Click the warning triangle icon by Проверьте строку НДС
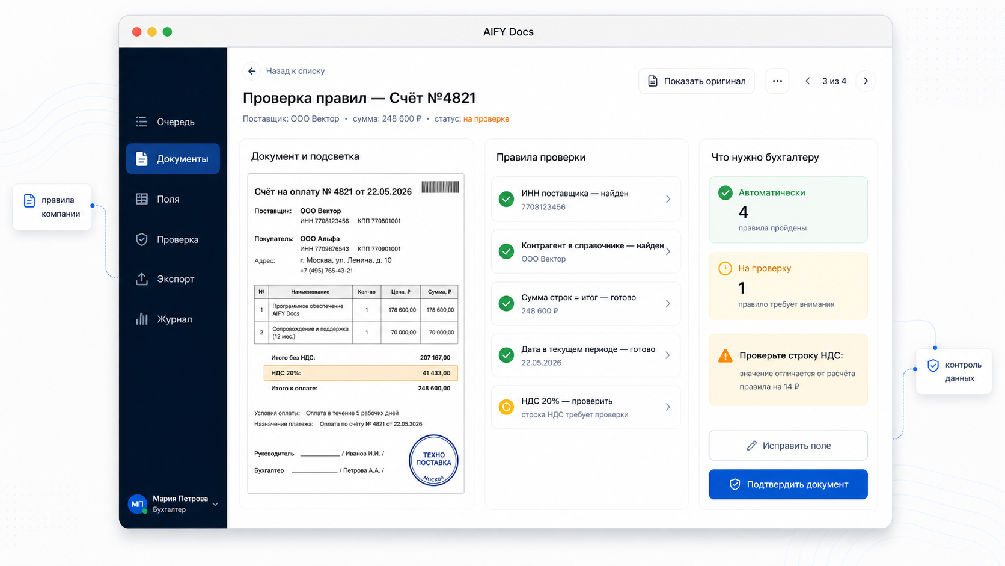This screenshot has height=566, width=1005. (725, 355)
